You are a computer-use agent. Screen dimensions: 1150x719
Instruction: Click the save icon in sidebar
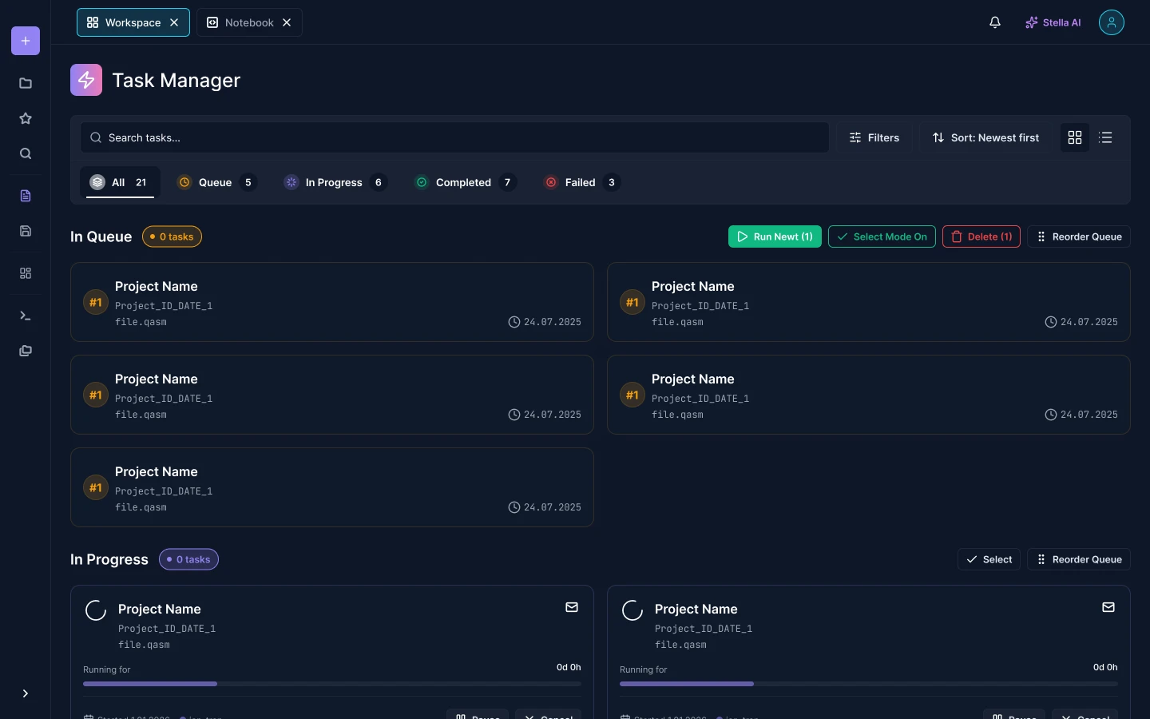26,231
